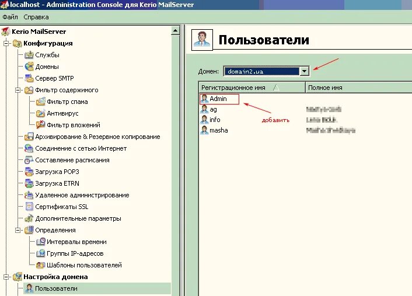Select the info user name text
The width and height of the screenshot is (412, 296).
click(215, 120)
